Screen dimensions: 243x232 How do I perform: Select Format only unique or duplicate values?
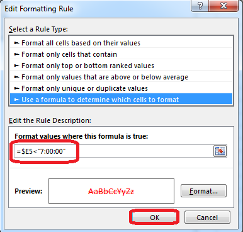pos(121,88)
